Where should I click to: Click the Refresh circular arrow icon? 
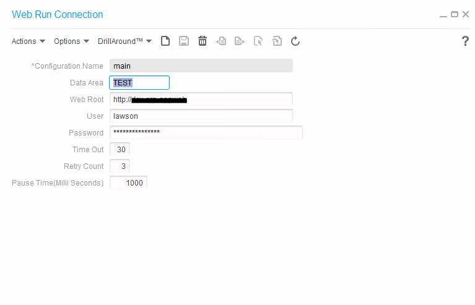[x=295, y=41]
